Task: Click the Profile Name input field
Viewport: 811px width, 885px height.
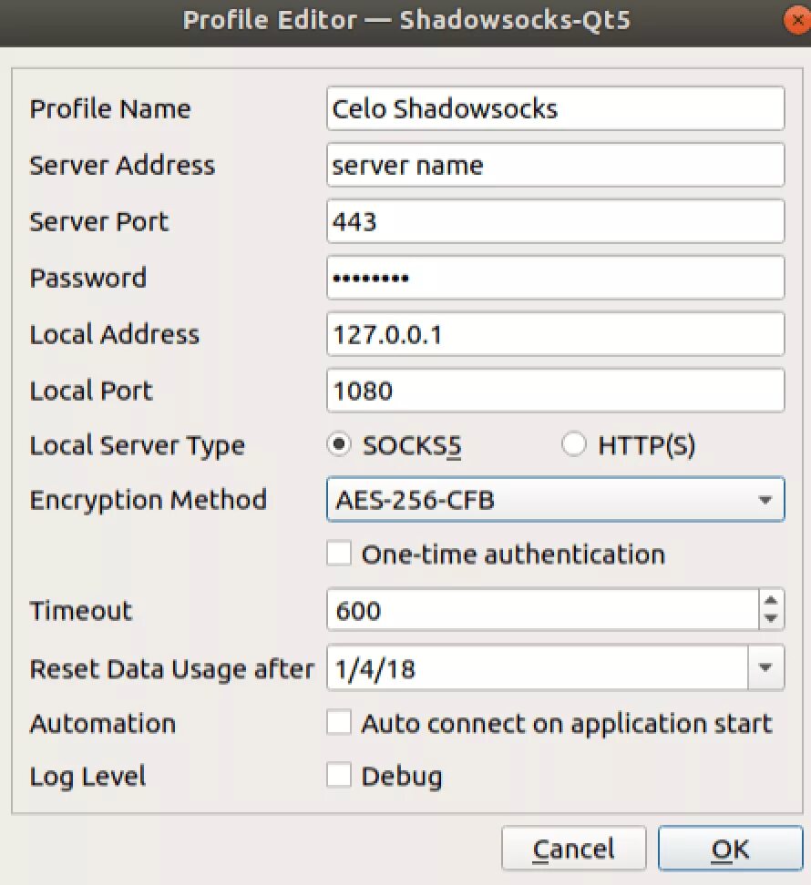Action: [555, 108]
